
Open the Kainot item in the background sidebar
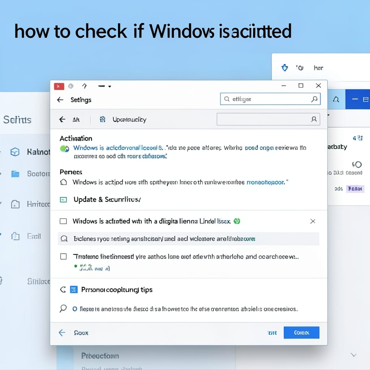(x=38, y=152)
